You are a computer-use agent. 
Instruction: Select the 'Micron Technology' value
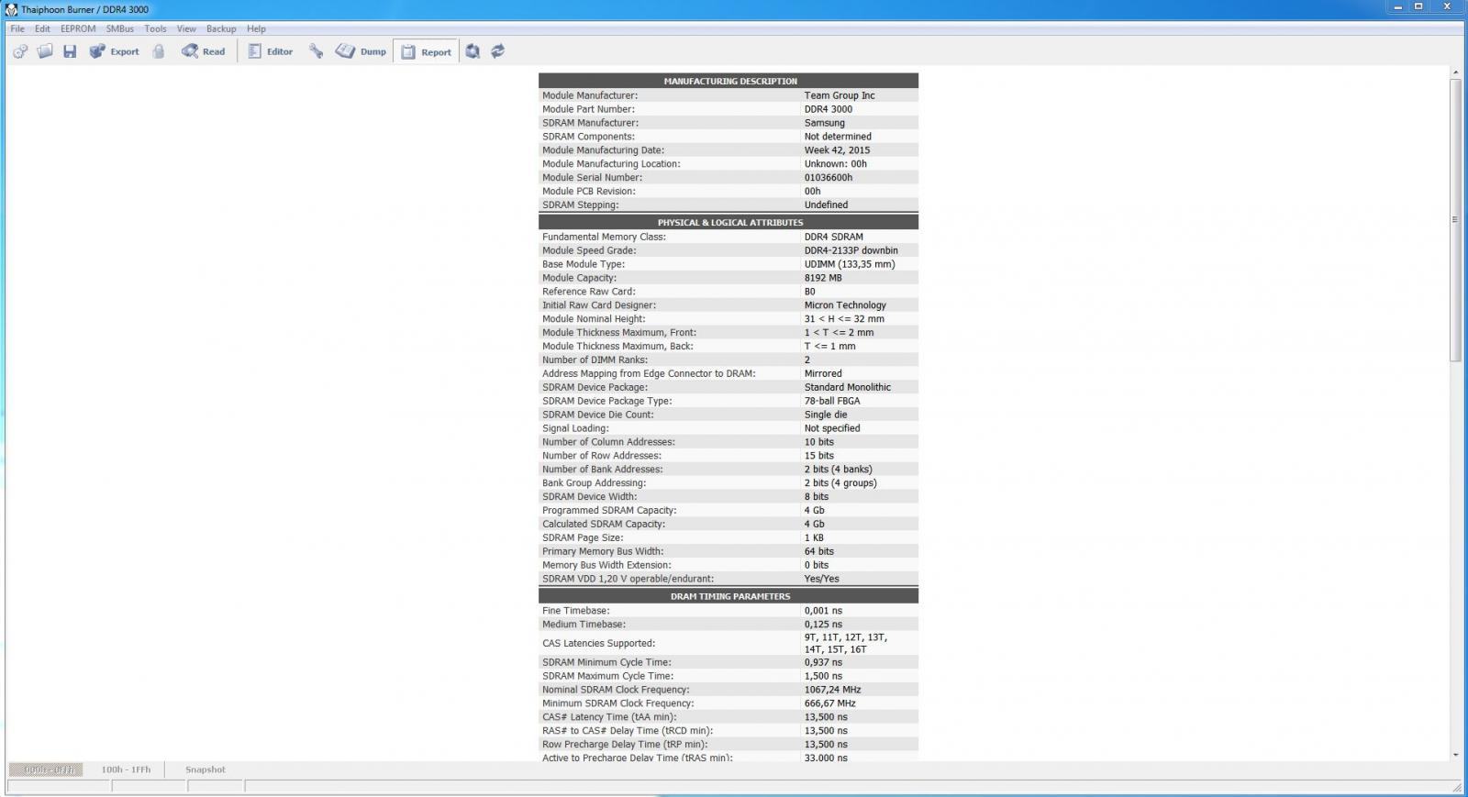845,305
